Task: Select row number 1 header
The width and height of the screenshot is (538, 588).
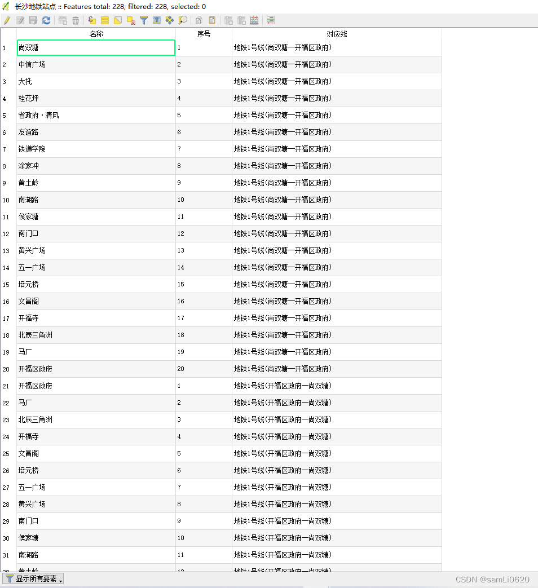Action: coord(8,47)
